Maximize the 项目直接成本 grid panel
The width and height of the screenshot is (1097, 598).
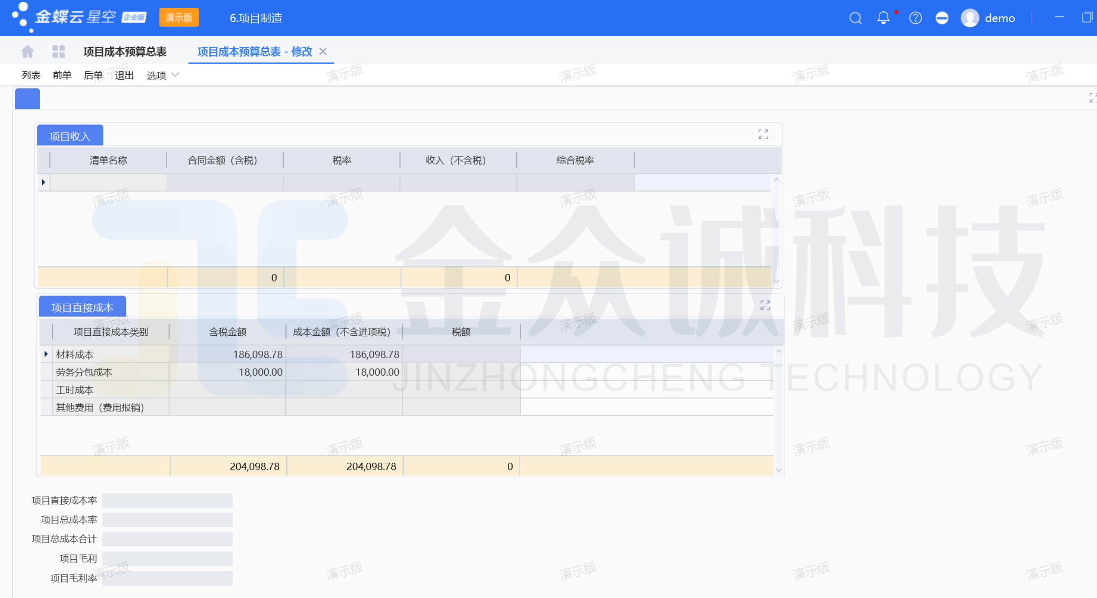point(765,305)
